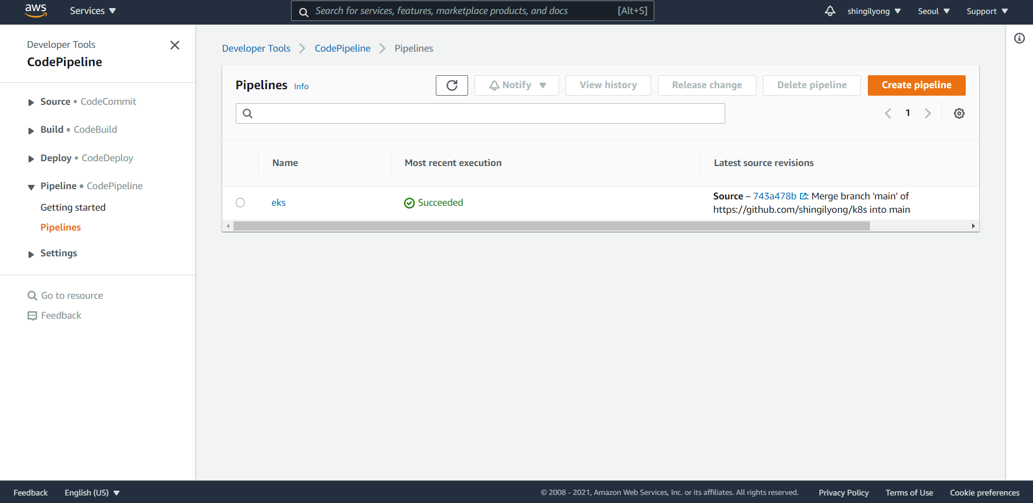
Task: Click the Succeeded status check icon
Action: tap(409, 203)
